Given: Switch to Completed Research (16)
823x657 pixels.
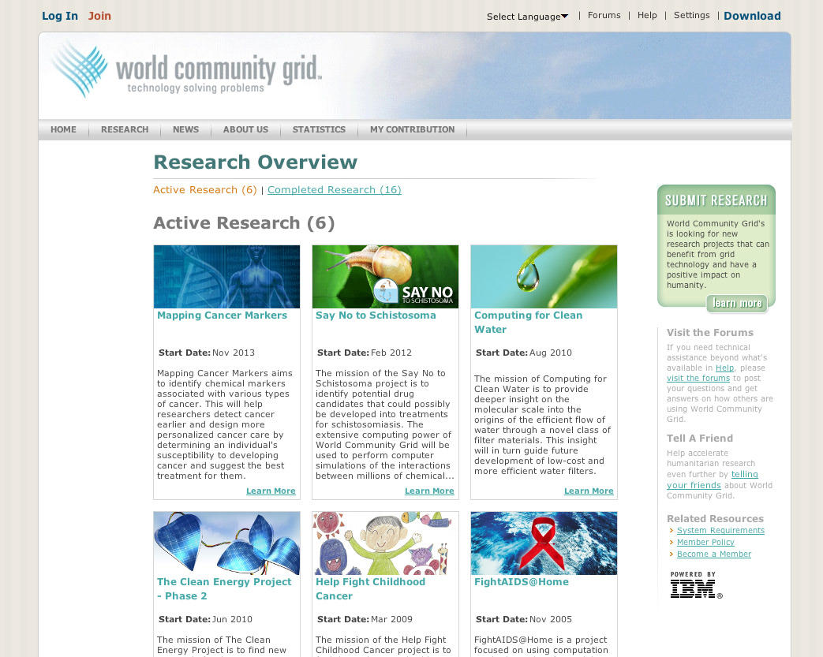Looking at the screenshot, I should [335, 190].
